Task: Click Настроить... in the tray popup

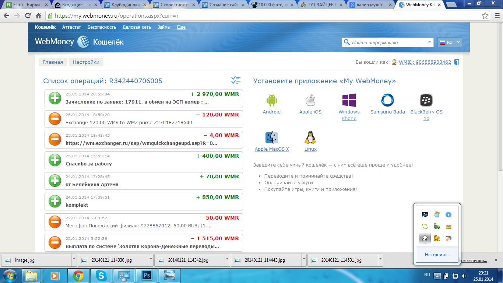Action: [437, 255]
